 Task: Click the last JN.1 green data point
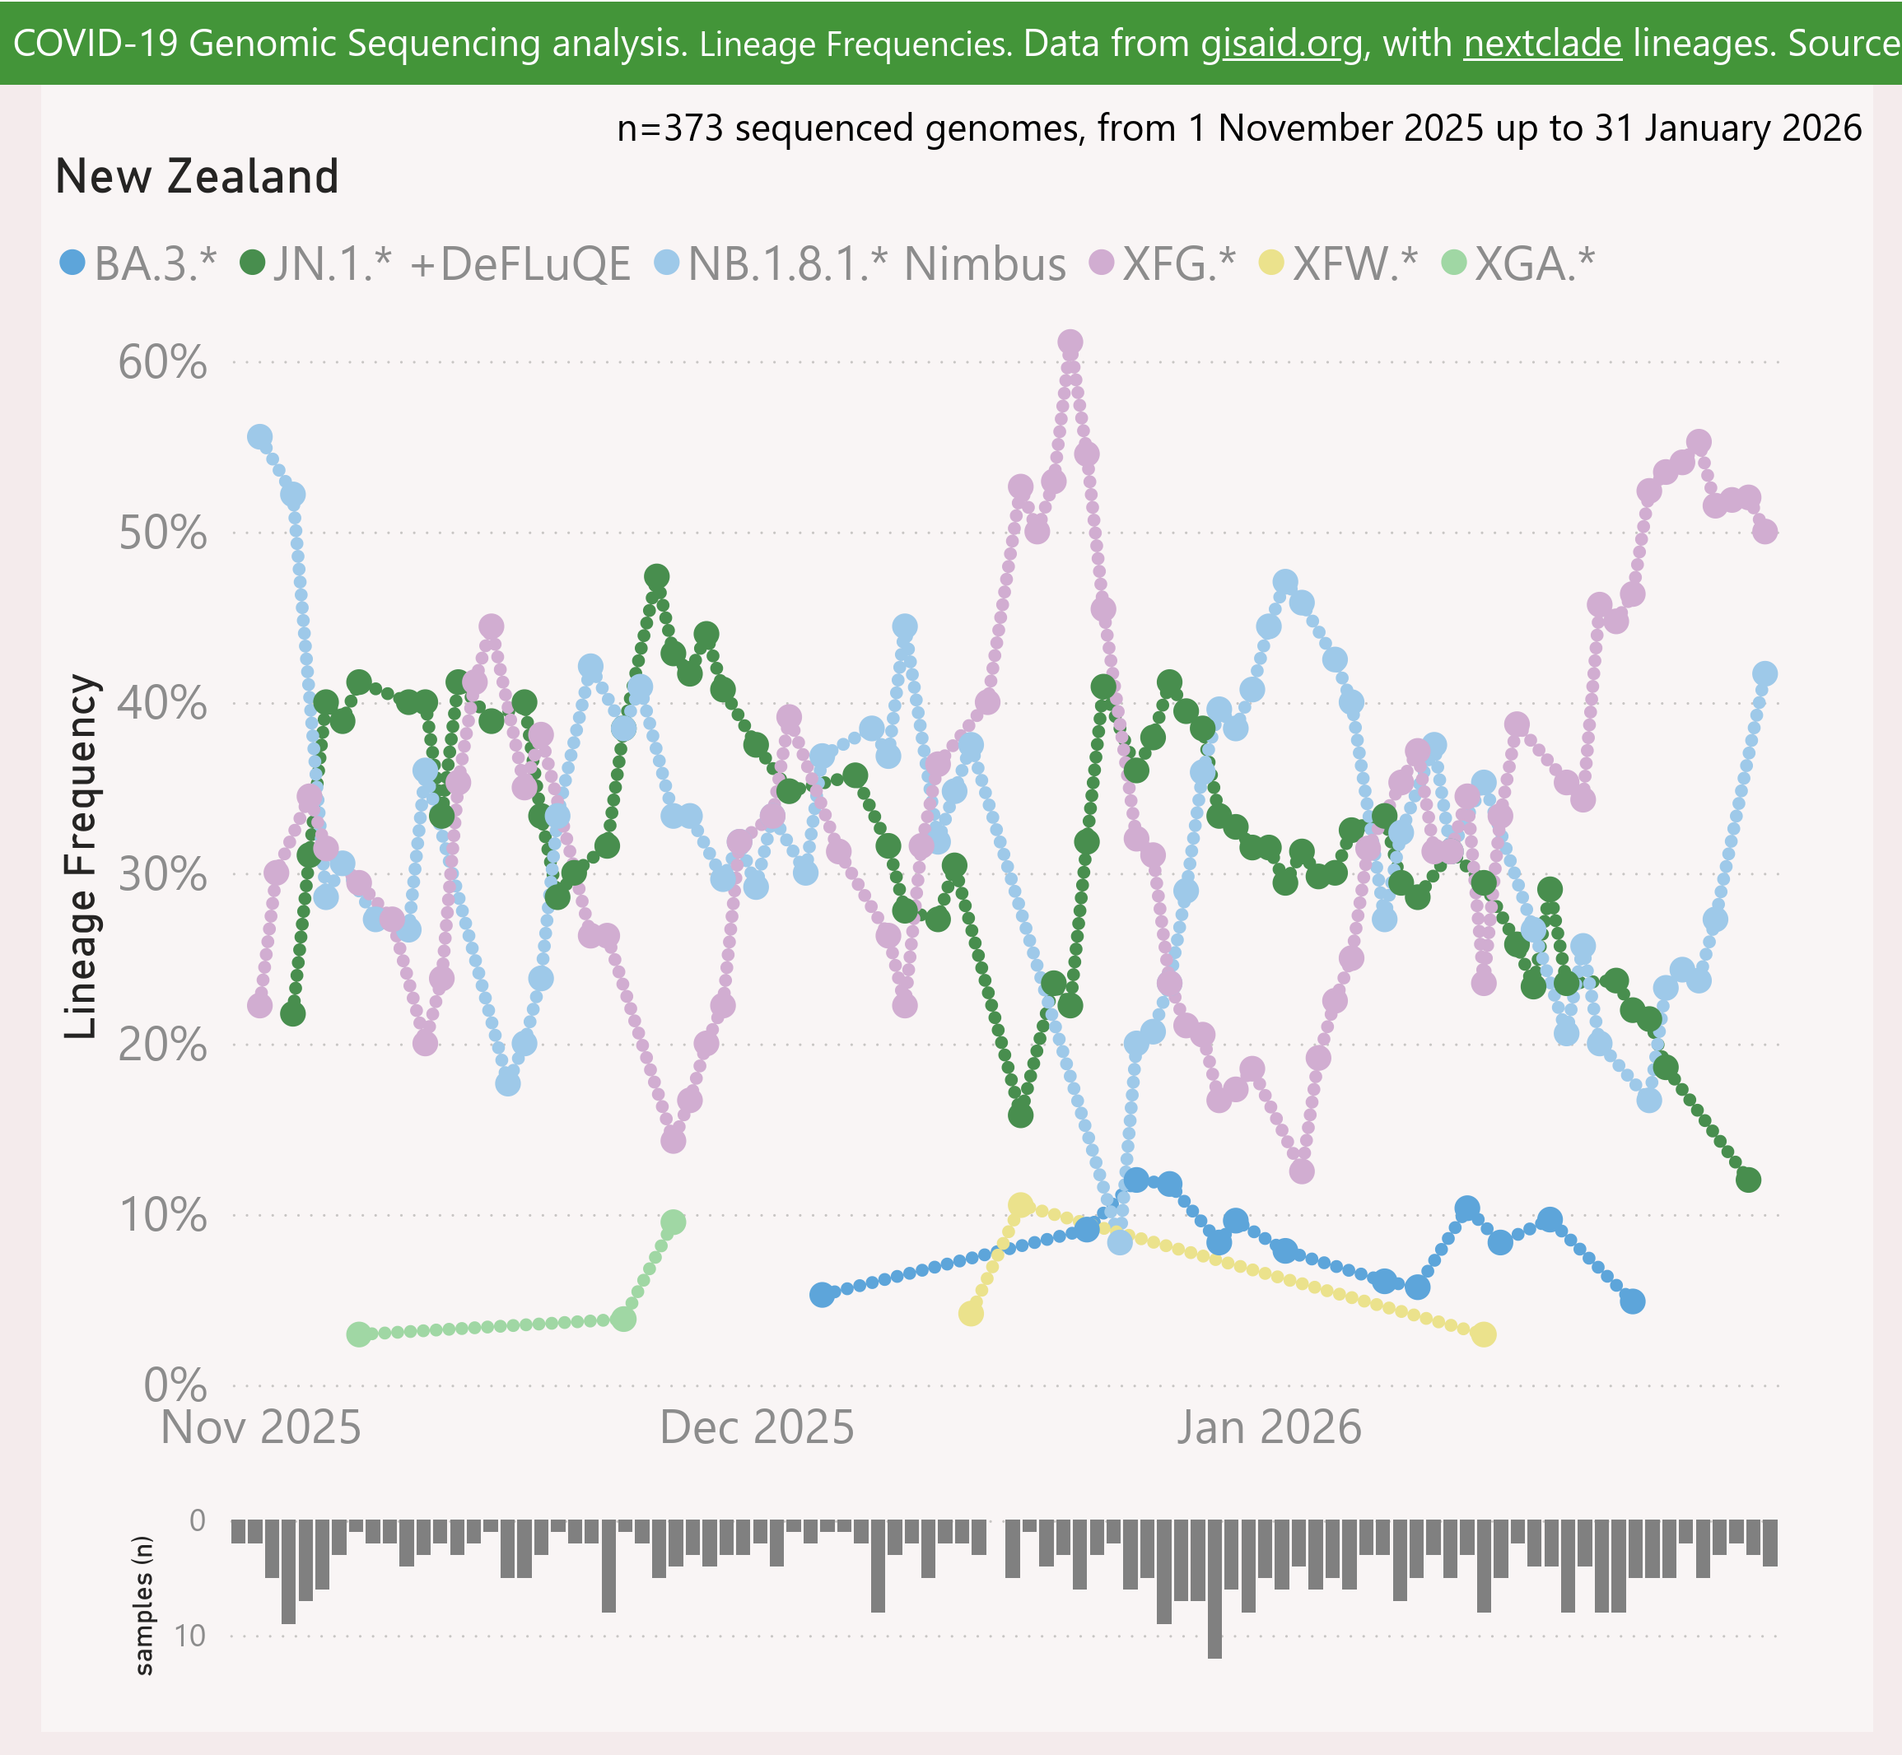coord(1748,1180)
